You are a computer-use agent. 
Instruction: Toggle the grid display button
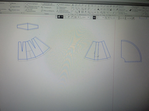coord(75,17)
